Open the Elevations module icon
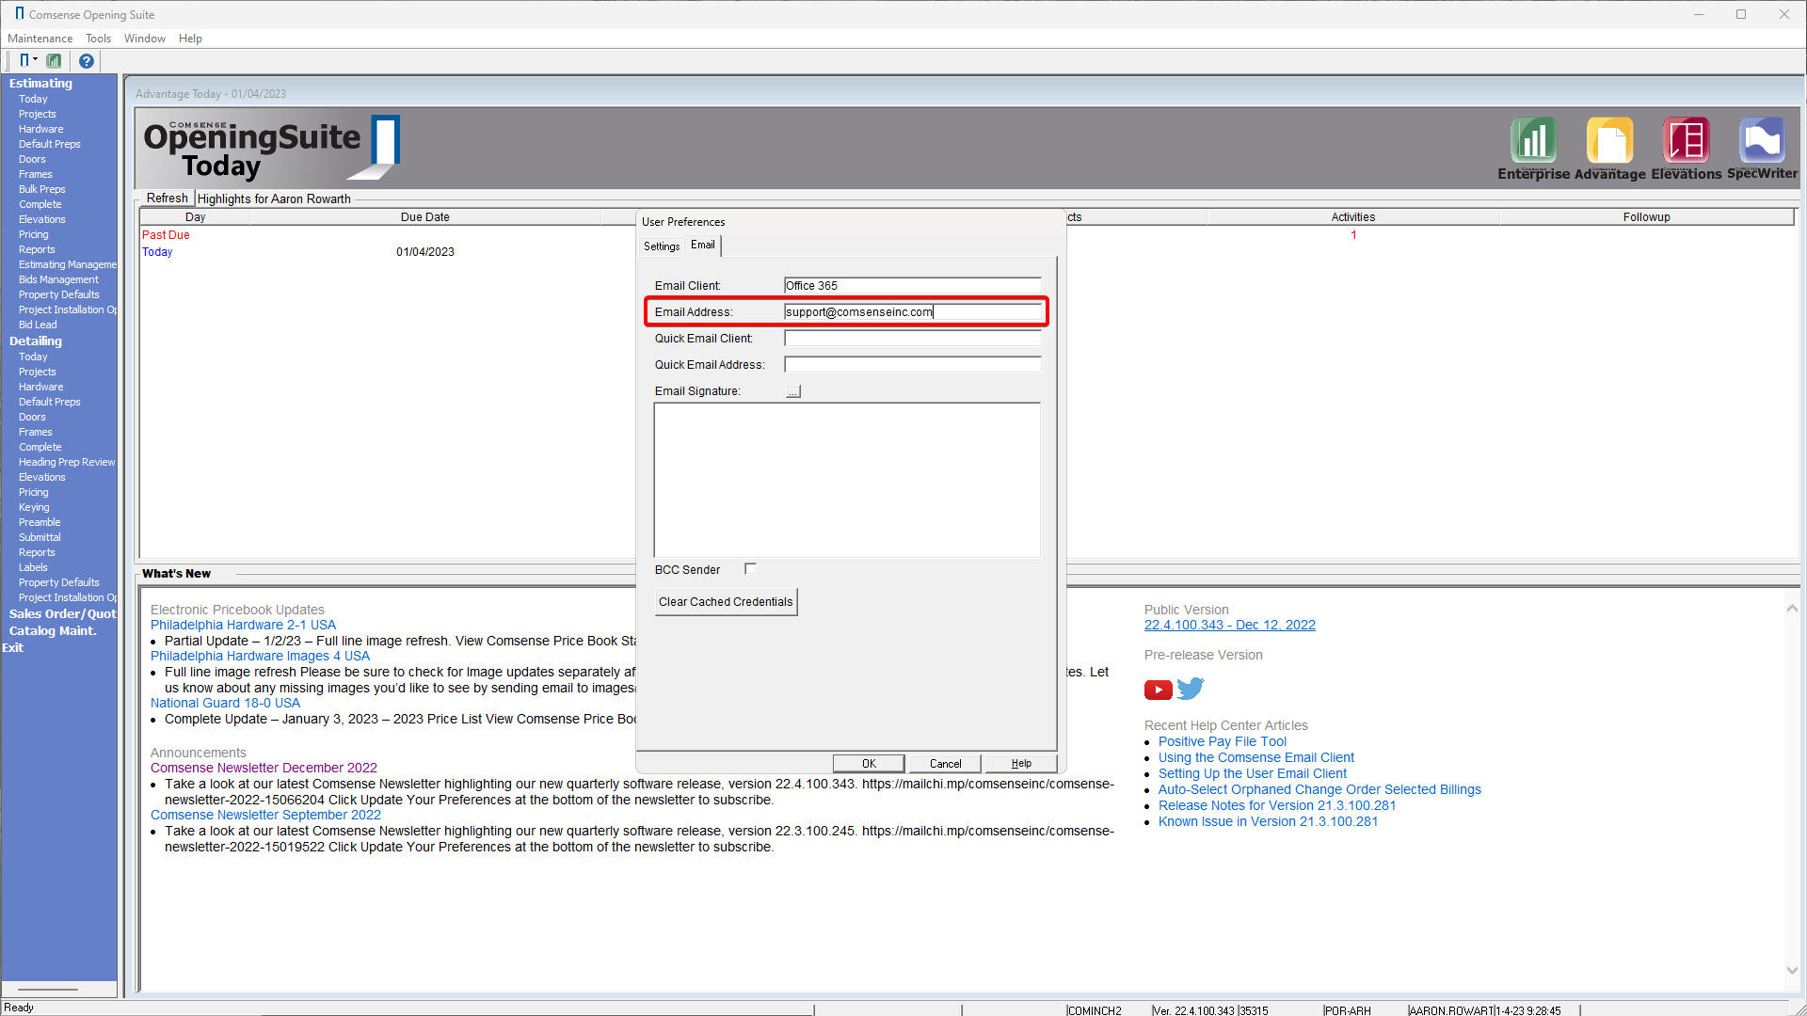The width and height of the screenshot is (1807, 1016). coord(1686,149)
